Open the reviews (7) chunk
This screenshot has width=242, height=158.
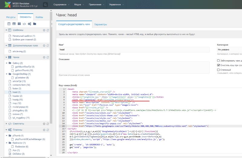click(18, 114)
